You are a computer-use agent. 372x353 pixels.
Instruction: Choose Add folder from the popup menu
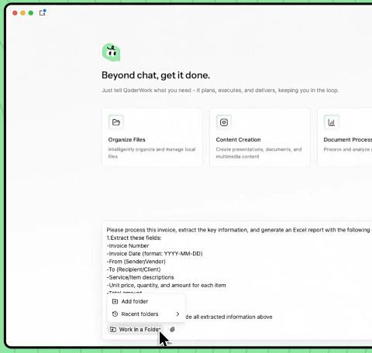pyautogui.click(x=146, y=301)
